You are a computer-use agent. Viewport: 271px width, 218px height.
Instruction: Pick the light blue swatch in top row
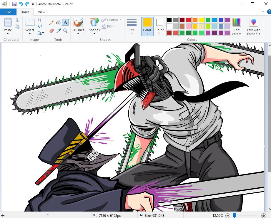215,20
